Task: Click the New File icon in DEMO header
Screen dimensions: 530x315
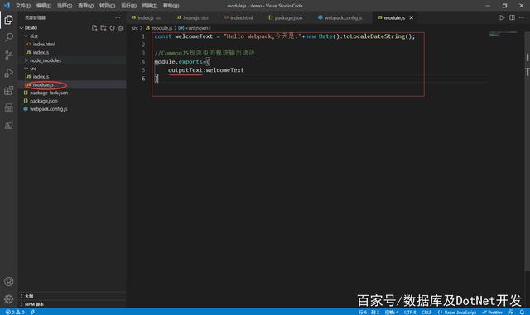Action: tap(94, 28)
